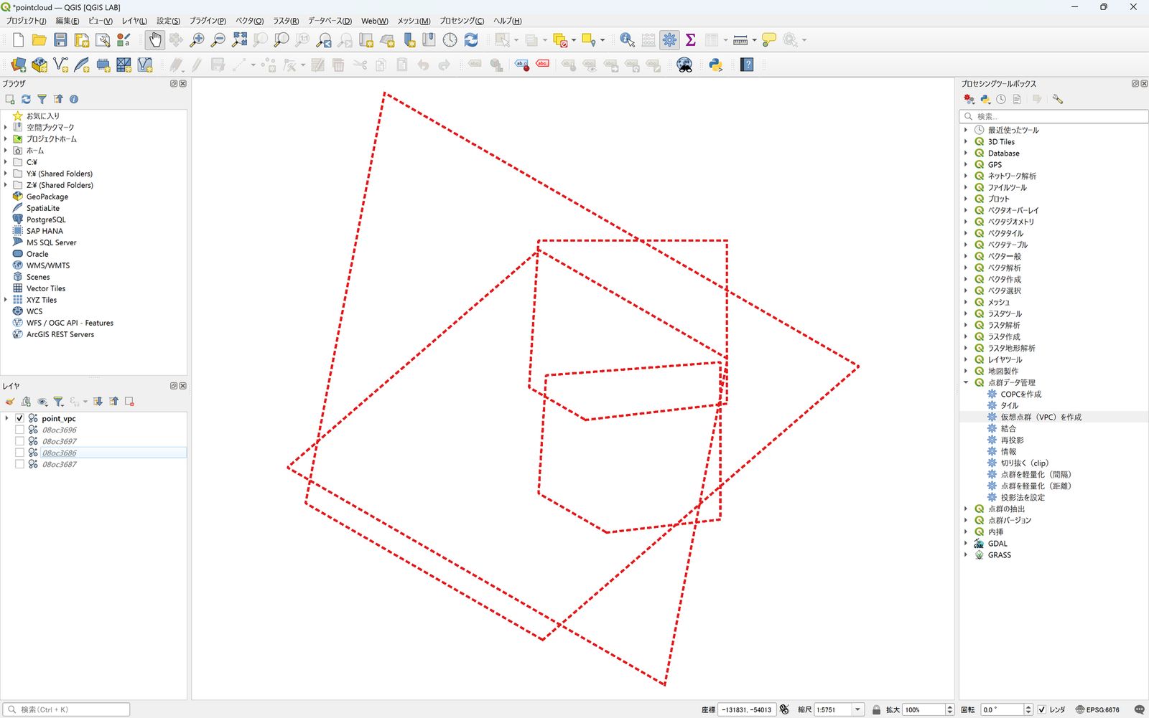Activate the Zoom In magnifier tool
Screen dimensions: 1149x718
coord(197,40)
